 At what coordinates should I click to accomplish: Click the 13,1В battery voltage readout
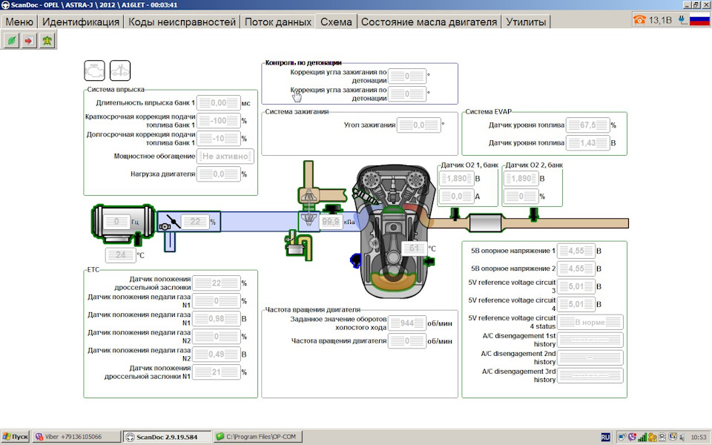(660, 20)
